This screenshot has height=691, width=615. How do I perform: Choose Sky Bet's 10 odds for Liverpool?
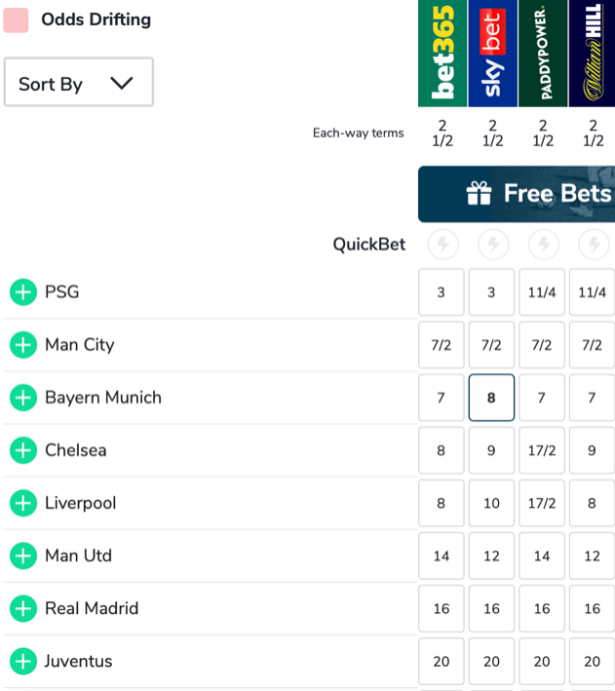(x=492, y=503)
